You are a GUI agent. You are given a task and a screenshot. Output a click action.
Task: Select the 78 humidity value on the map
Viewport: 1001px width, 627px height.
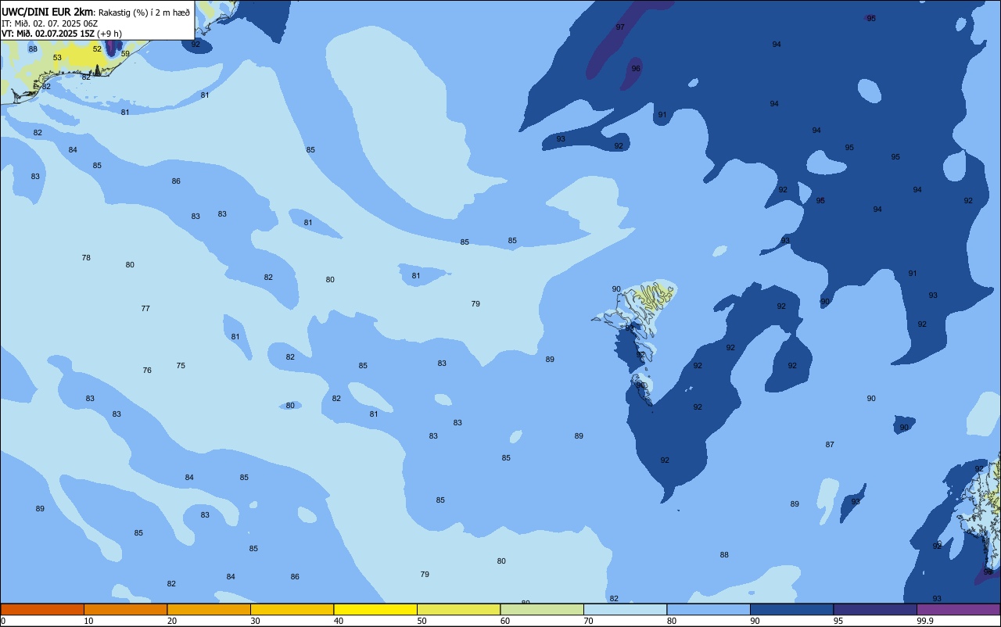[x=86, y=257]
